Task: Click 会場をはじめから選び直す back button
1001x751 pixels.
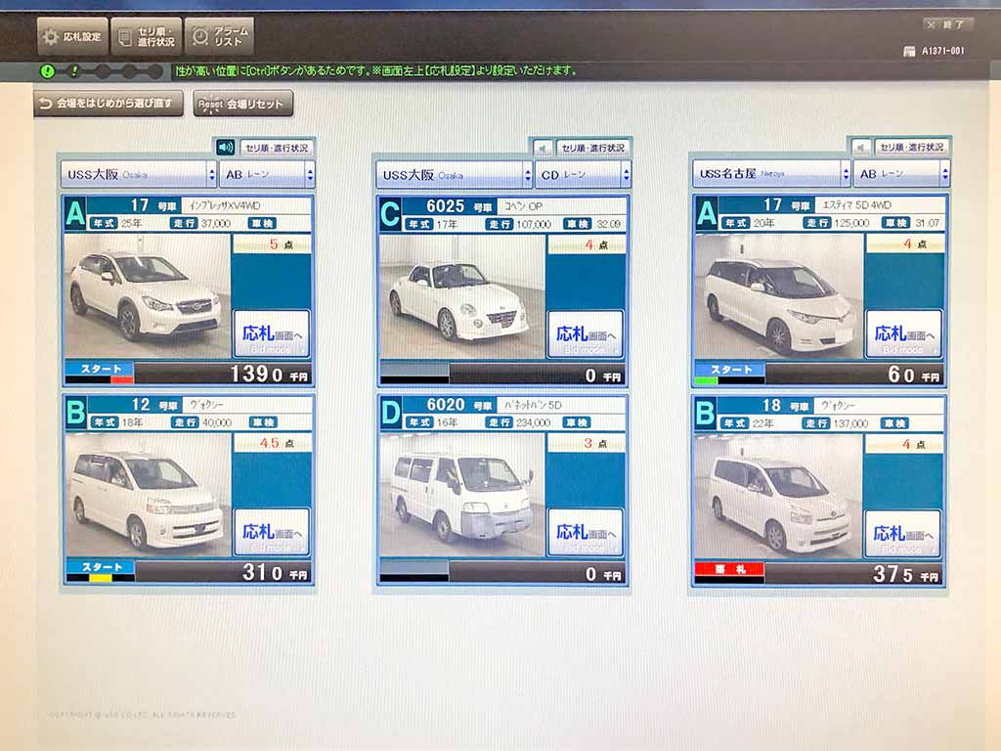Action: click(109, 104)
